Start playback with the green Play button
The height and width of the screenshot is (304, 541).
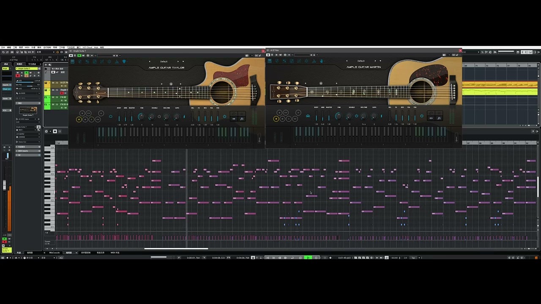click(308, 258)
